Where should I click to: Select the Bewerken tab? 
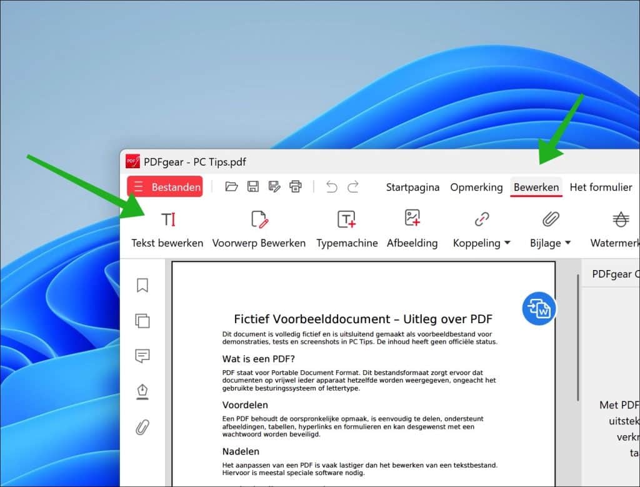click(536, 187)
